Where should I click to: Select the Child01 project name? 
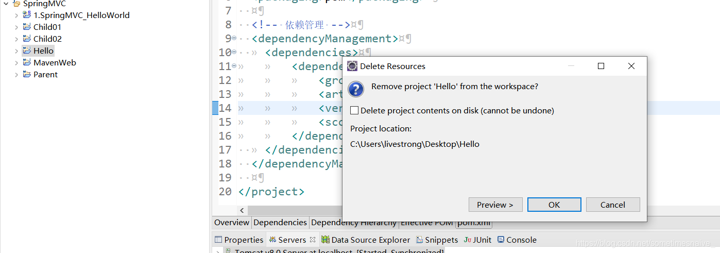tap(47, 27)
